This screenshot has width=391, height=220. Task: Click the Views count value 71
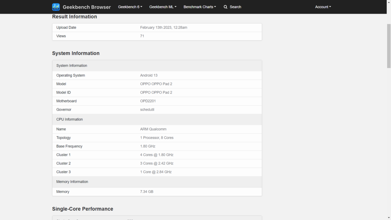pos(142,36)
